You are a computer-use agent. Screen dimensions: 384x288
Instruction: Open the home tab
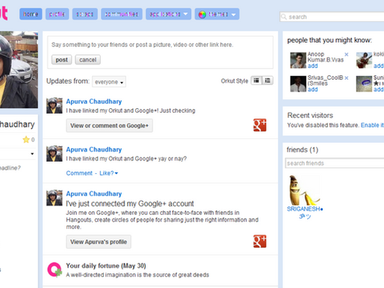pos(31,14)
